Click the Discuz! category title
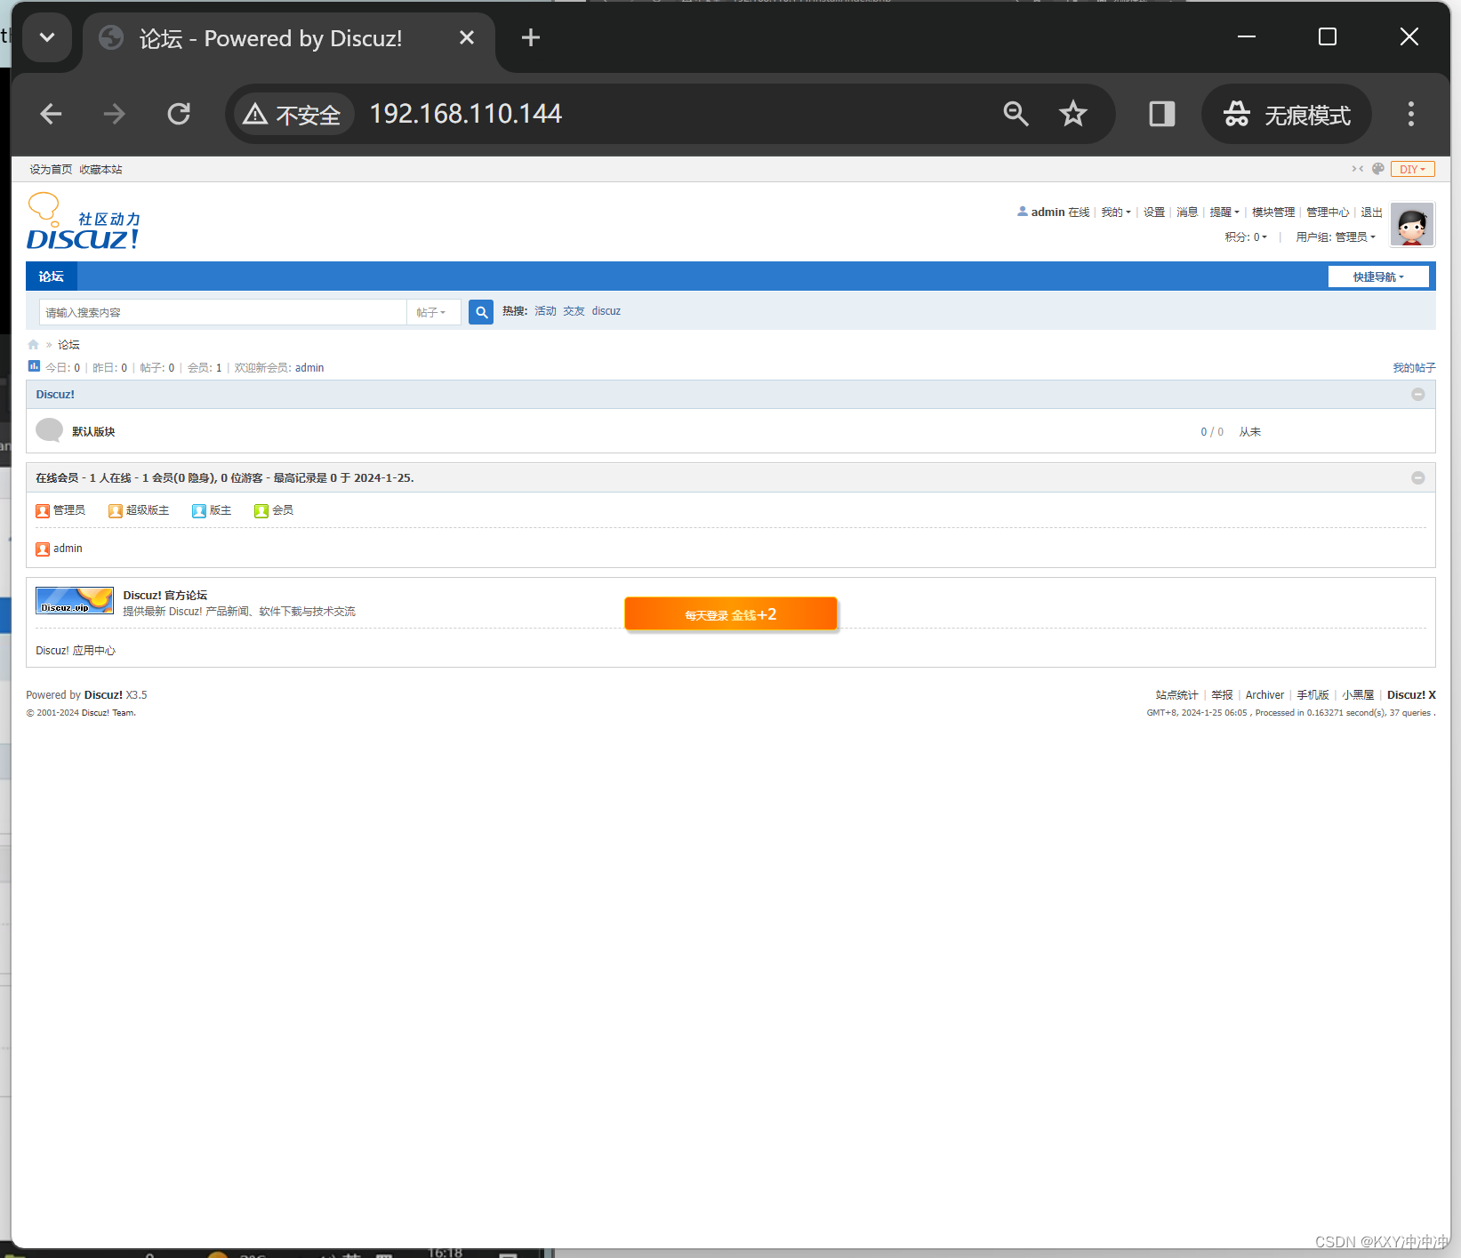Screen dimensions: 1461x1258 (x=55, y=395)
